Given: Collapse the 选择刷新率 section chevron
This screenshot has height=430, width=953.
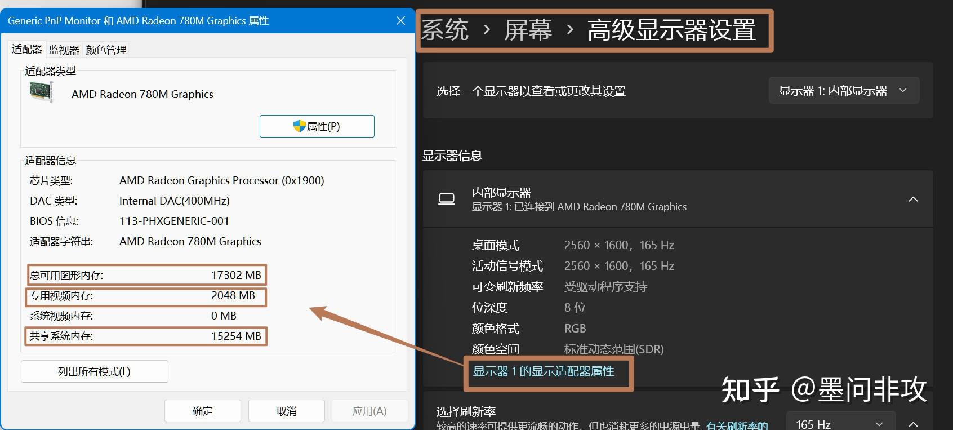Looking at the screenshot, I should [x=914, y=424].
